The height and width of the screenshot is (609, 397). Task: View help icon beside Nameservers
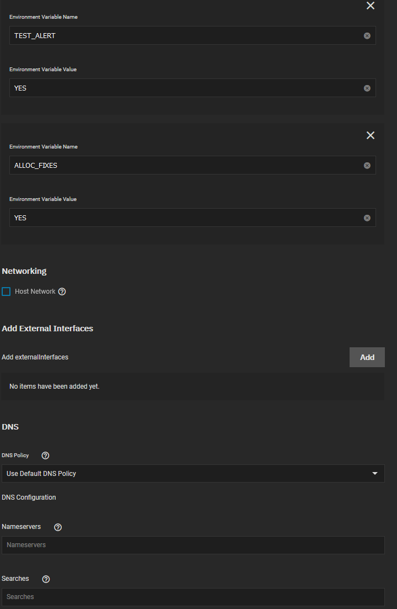(58, 527)
